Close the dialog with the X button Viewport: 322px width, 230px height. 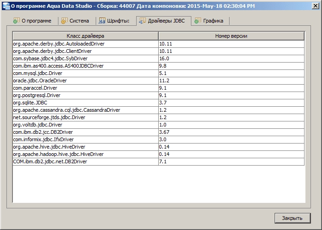point(315,6)
